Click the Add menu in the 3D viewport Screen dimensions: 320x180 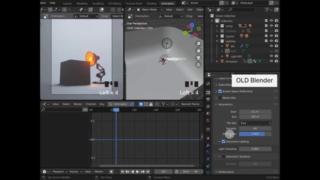coord(190,9)
